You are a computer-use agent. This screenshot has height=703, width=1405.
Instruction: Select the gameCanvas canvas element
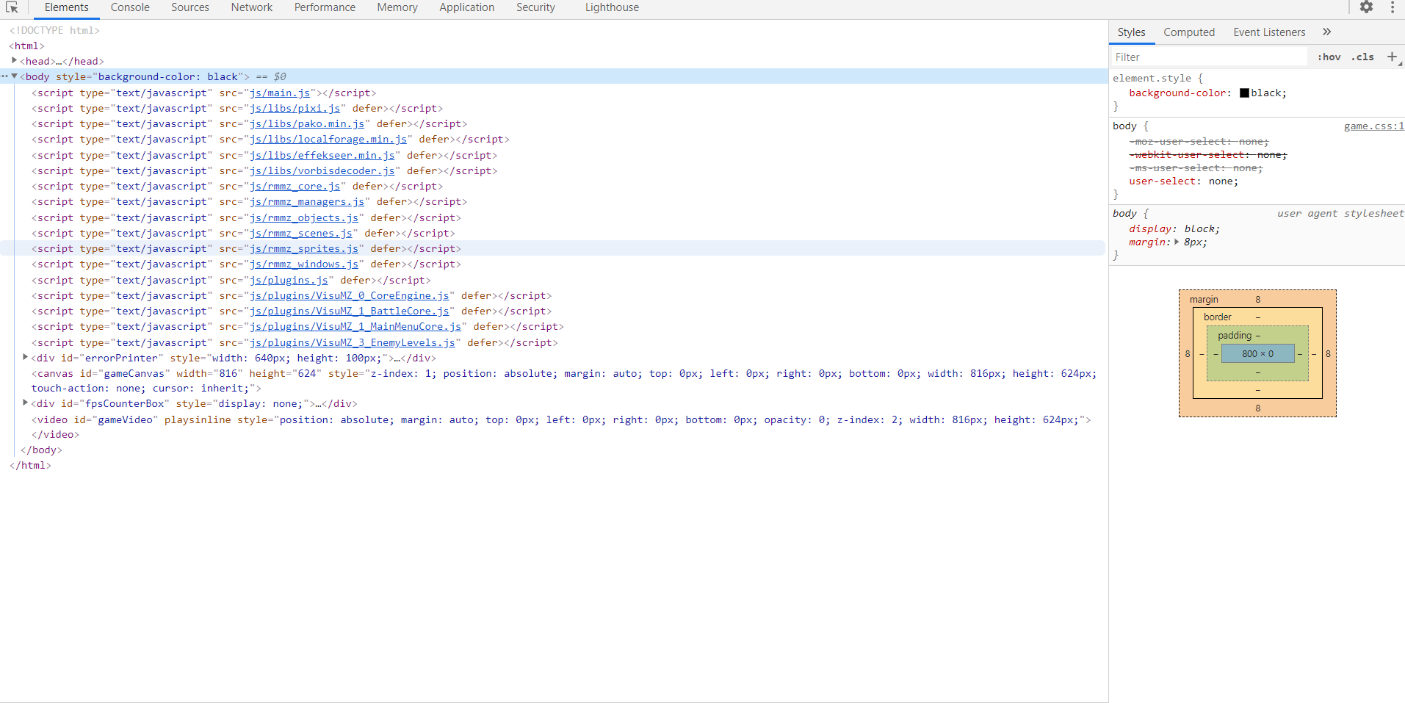(x=564, y=381)
